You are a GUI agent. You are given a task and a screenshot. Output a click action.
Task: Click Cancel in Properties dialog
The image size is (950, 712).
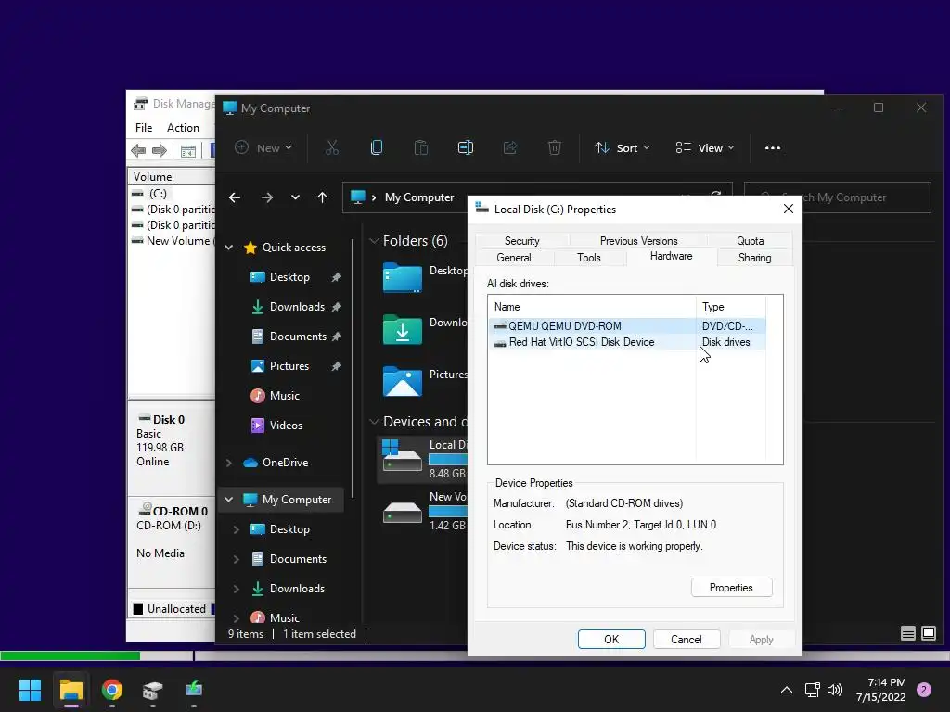click(686, 640)
